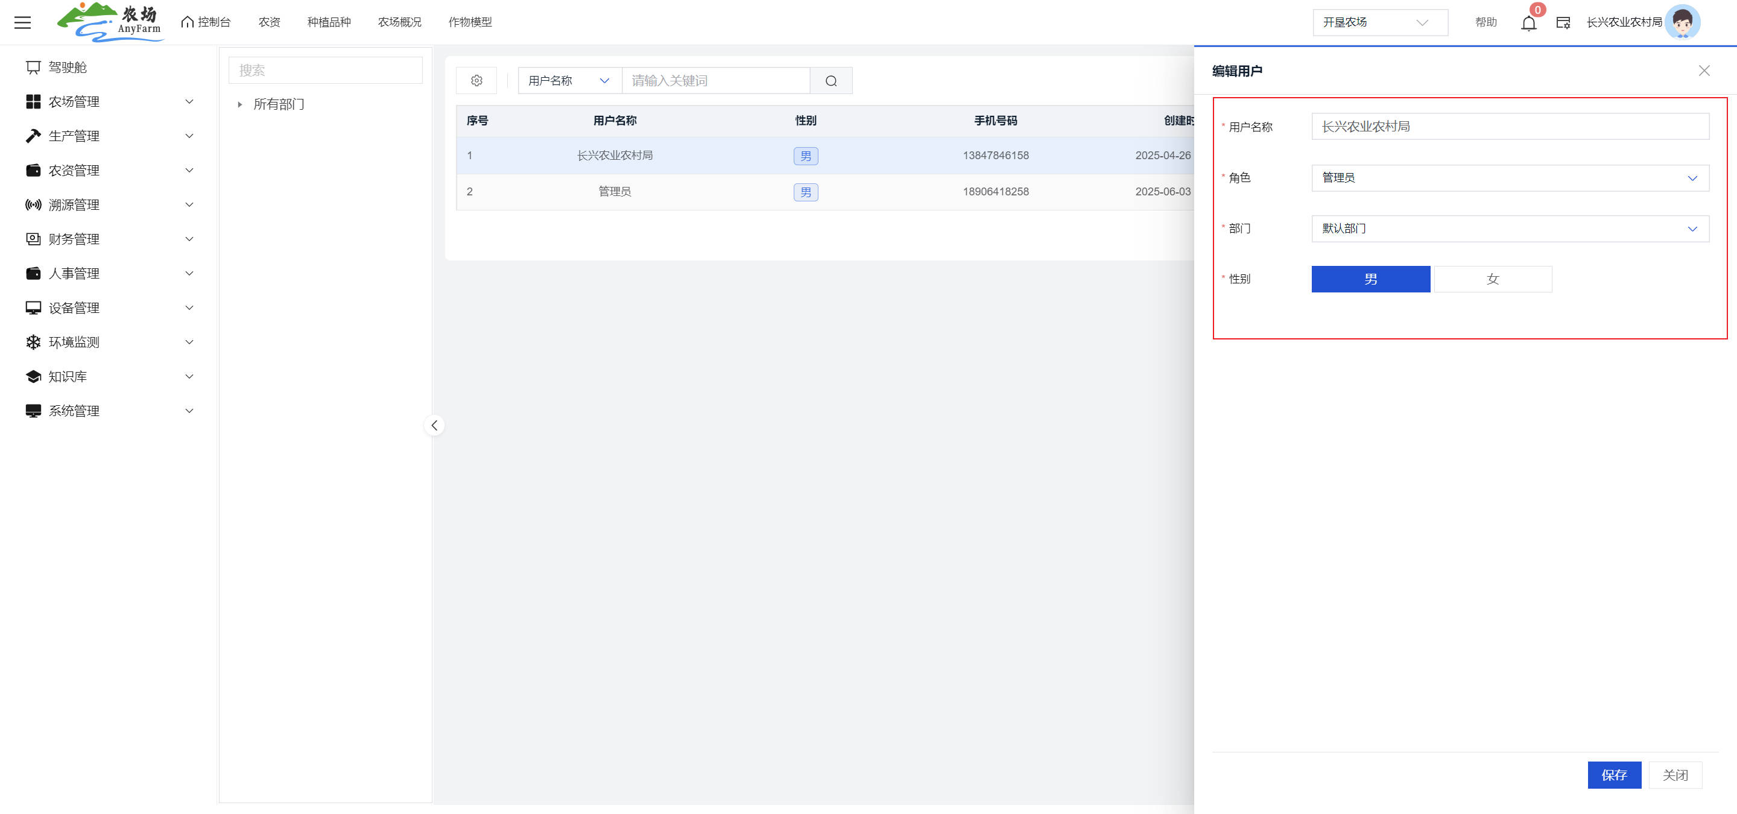The image size is (1737, 814).
Task: Collapse the department panel arrow
Action: coord(434,425)
